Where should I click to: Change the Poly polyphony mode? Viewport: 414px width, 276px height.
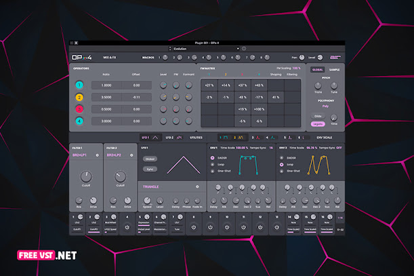(325, 106)
